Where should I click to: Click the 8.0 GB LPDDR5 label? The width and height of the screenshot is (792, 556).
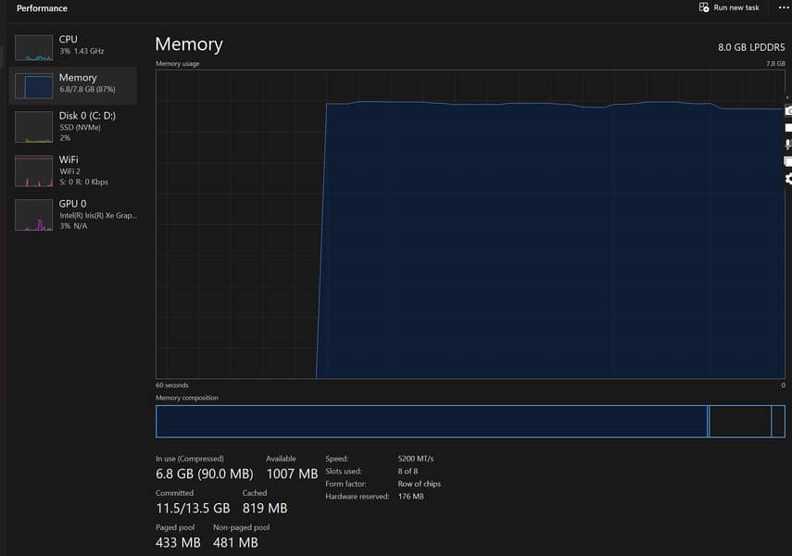pos(751,47)
